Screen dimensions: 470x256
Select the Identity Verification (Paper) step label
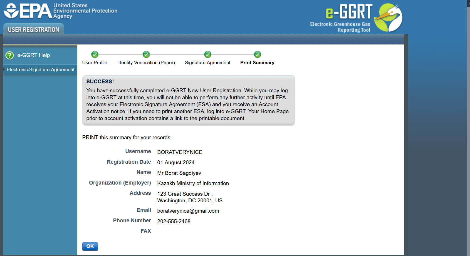[x=146, y=63]
